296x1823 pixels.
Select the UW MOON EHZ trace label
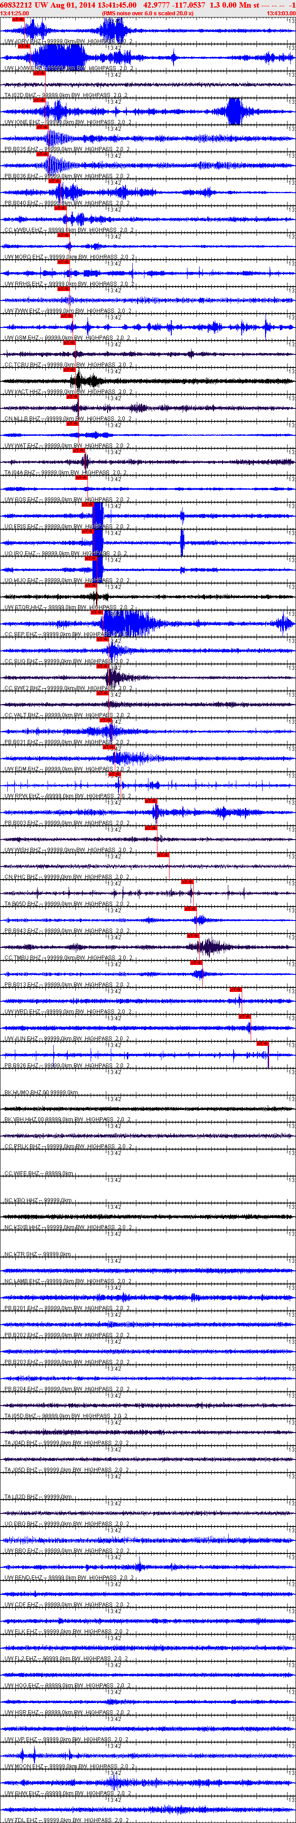pos(69,1766)
